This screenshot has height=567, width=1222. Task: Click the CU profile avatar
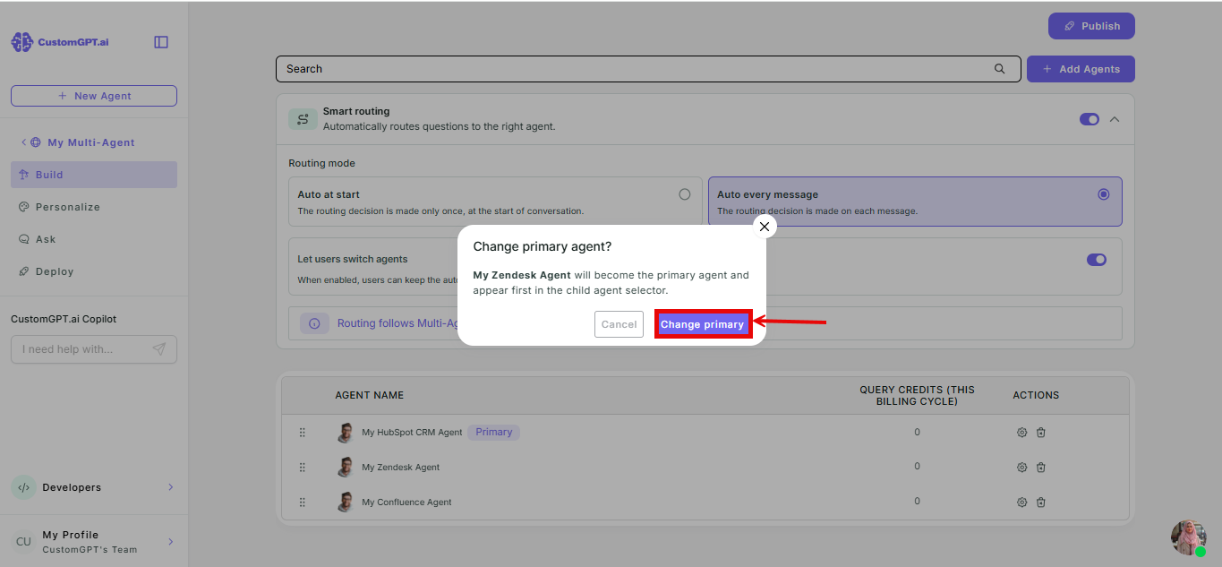[23, 542]
